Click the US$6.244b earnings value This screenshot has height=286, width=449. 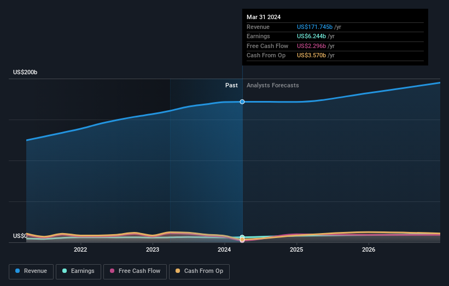point(311,36)
